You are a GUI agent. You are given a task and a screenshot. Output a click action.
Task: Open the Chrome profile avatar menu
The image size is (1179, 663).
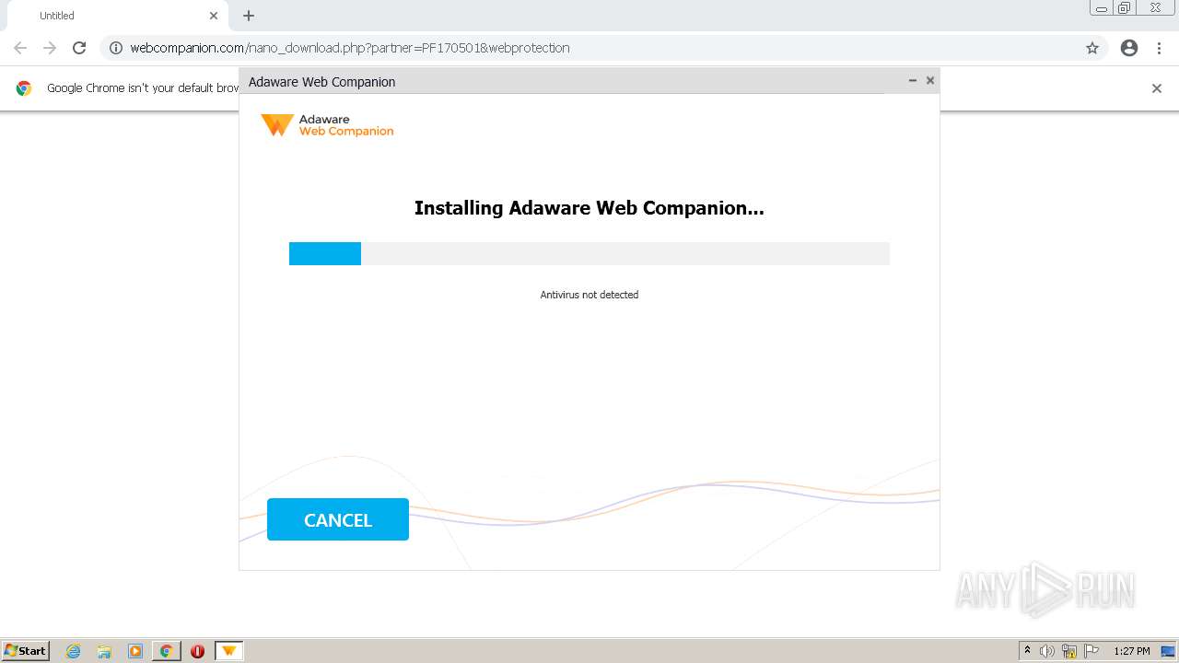tap(1129, 48)
